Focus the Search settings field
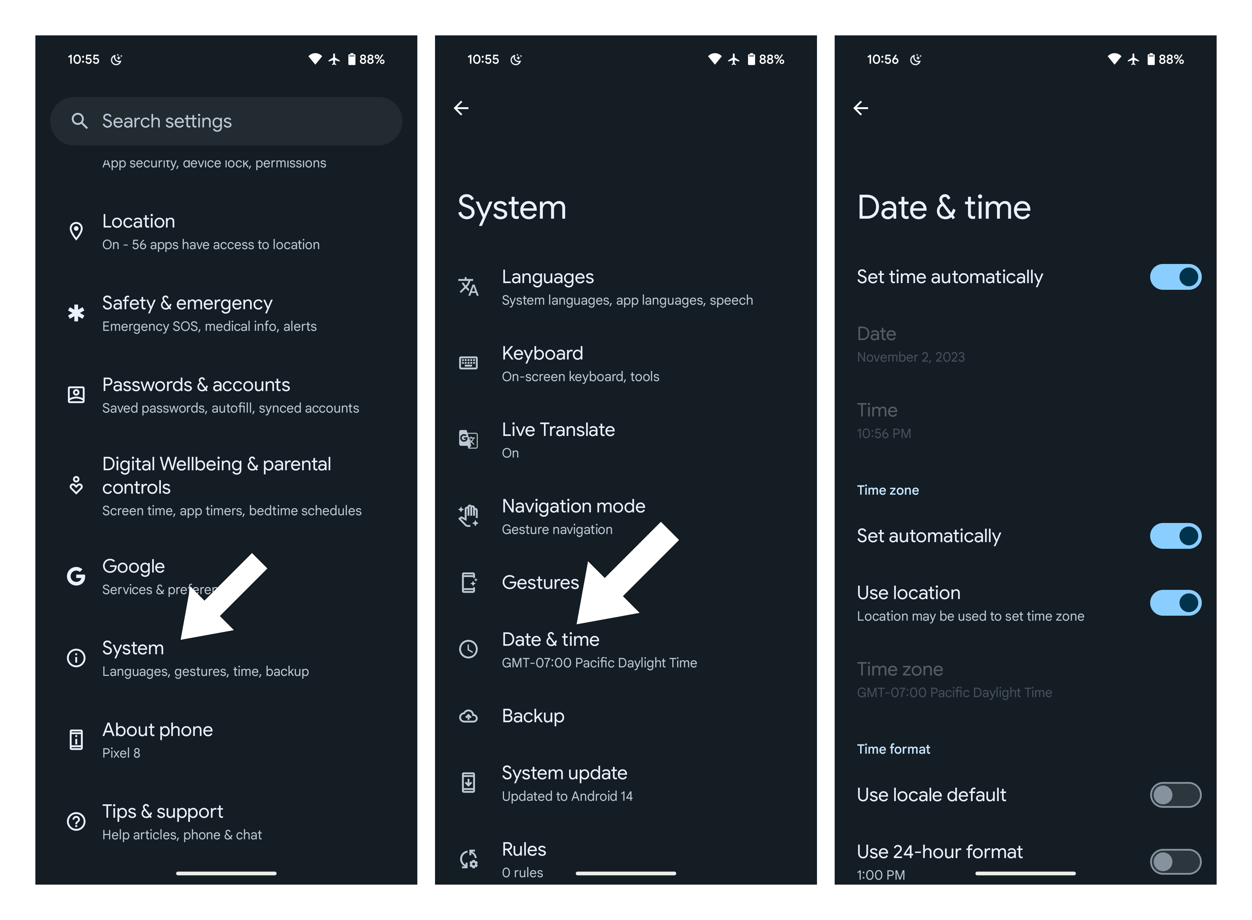Image resolution: width=1252 pixels, height=920 pixels. [226, 121]
